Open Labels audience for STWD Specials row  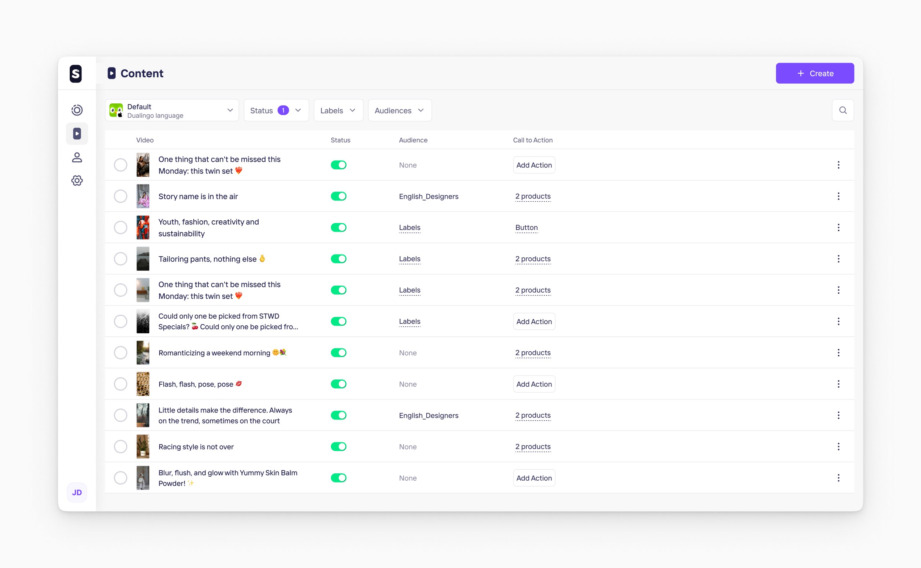pyautogui.click(x=409, y=321)
